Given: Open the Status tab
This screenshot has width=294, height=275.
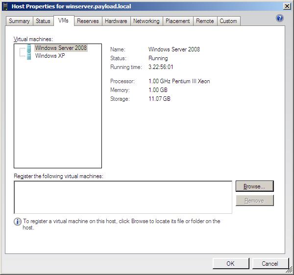Looking at the screenshot, I should (x=43, y=21).
